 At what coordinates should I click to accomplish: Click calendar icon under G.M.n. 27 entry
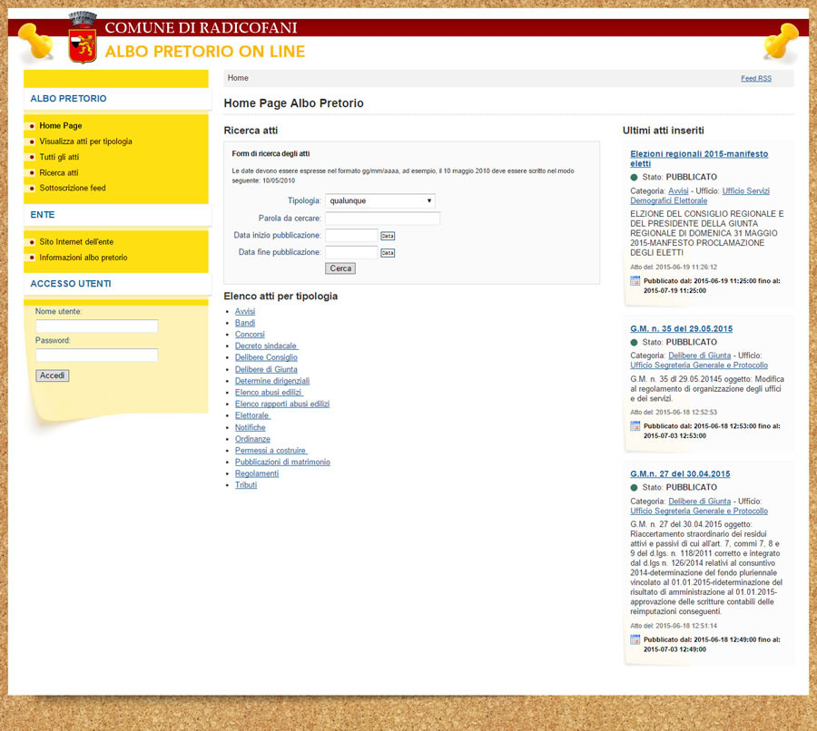point(635,639)
